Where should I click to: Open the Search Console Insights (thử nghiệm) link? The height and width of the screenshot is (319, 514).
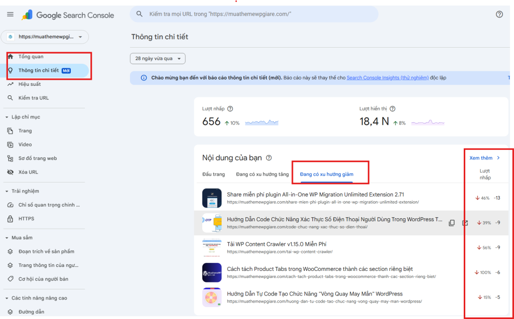[x=388, y=78]
